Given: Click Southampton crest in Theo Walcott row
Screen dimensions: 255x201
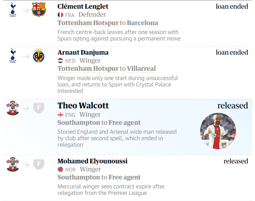Looking at the screenshot, I should (x=13, y=108).
